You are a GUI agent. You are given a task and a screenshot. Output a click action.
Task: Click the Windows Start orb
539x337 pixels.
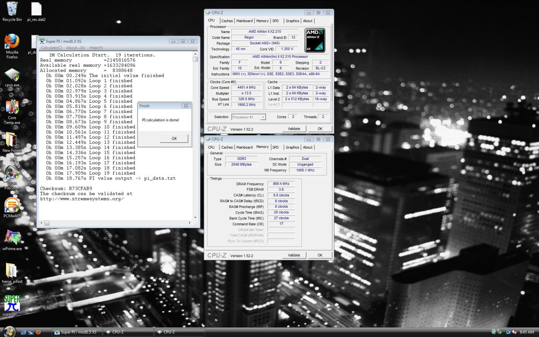[x=9, y=332]
